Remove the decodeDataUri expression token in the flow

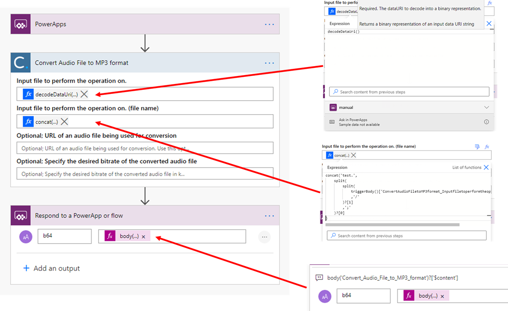[x=84, y=94]
